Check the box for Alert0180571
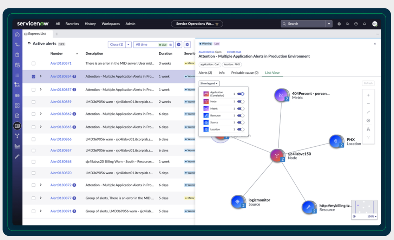 [33, 64]
